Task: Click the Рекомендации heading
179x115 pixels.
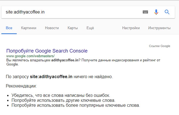Action: click(21, 86)
